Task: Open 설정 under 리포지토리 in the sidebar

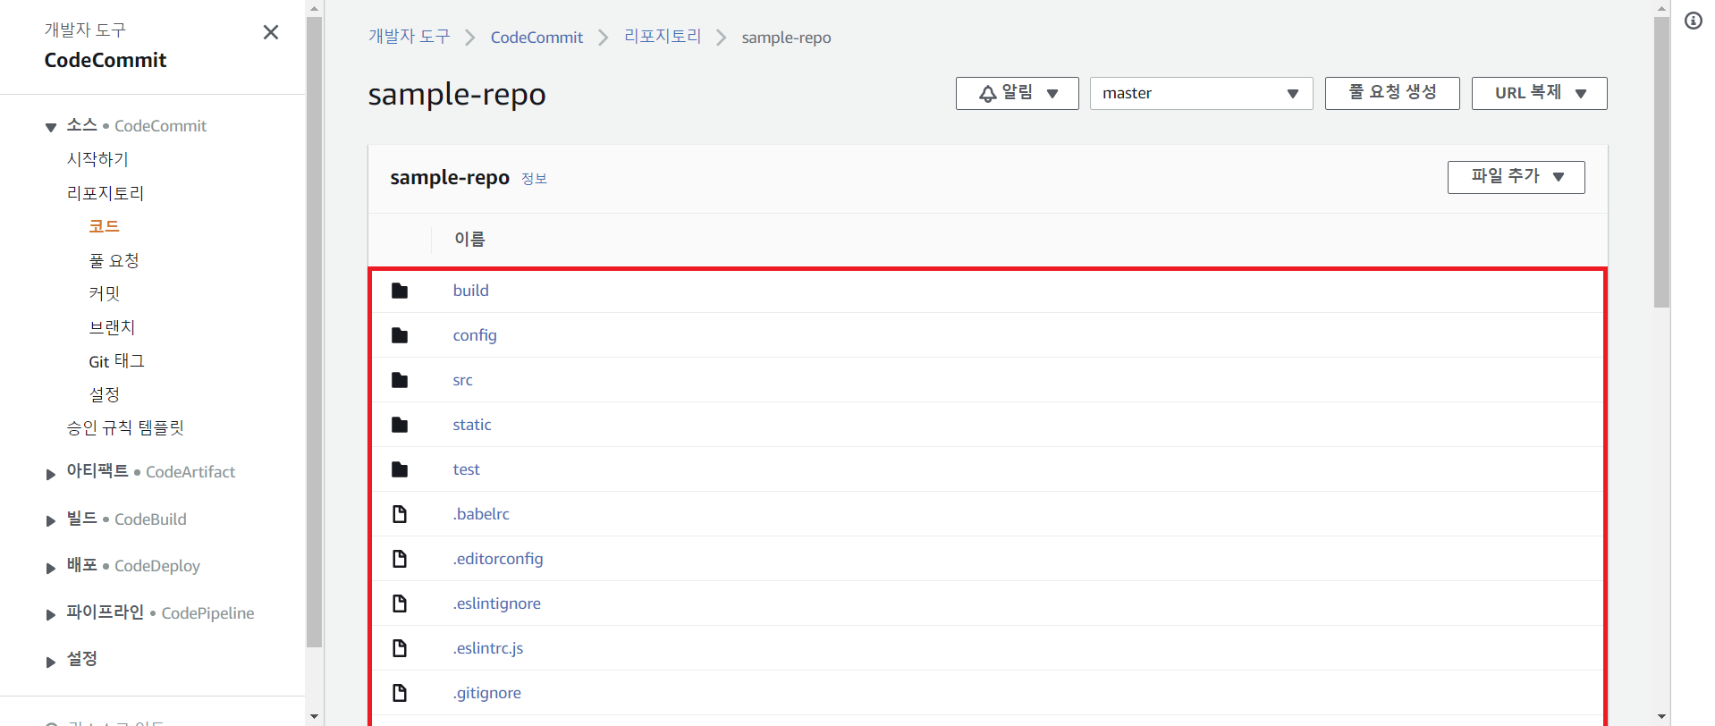Action: point(104,394)
